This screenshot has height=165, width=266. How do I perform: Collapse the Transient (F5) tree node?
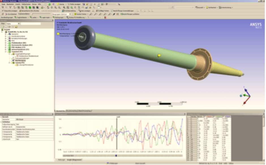point(6,52)
